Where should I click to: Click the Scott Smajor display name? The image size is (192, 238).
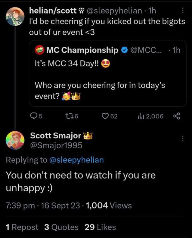point(55,135)
